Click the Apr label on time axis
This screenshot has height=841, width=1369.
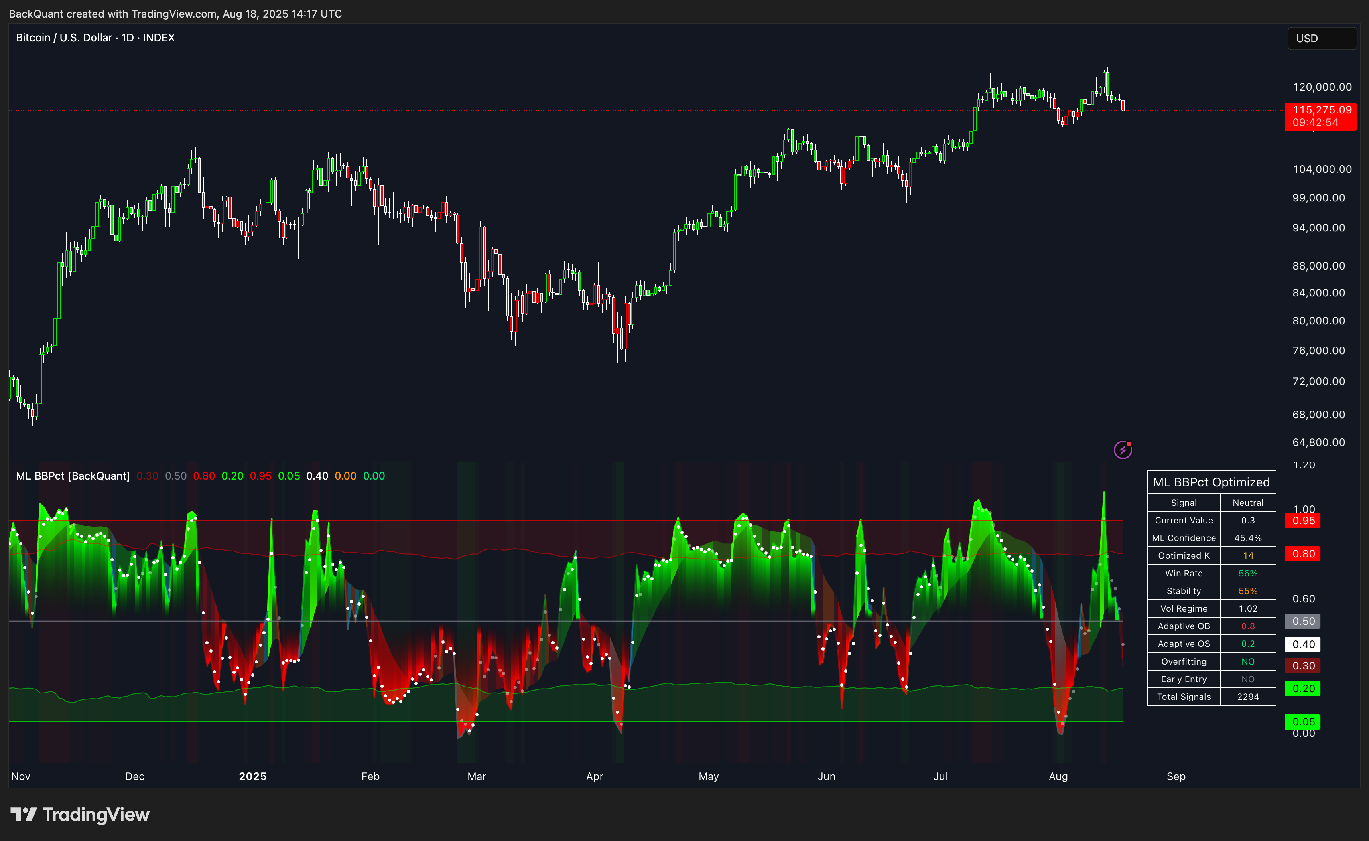(x=594, y=776)
